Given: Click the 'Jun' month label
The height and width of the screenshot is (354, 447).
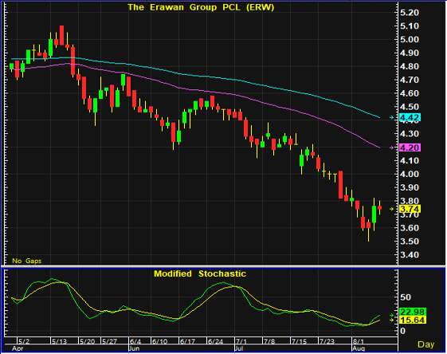Looking at the screenshot, I should coord(134,348).
